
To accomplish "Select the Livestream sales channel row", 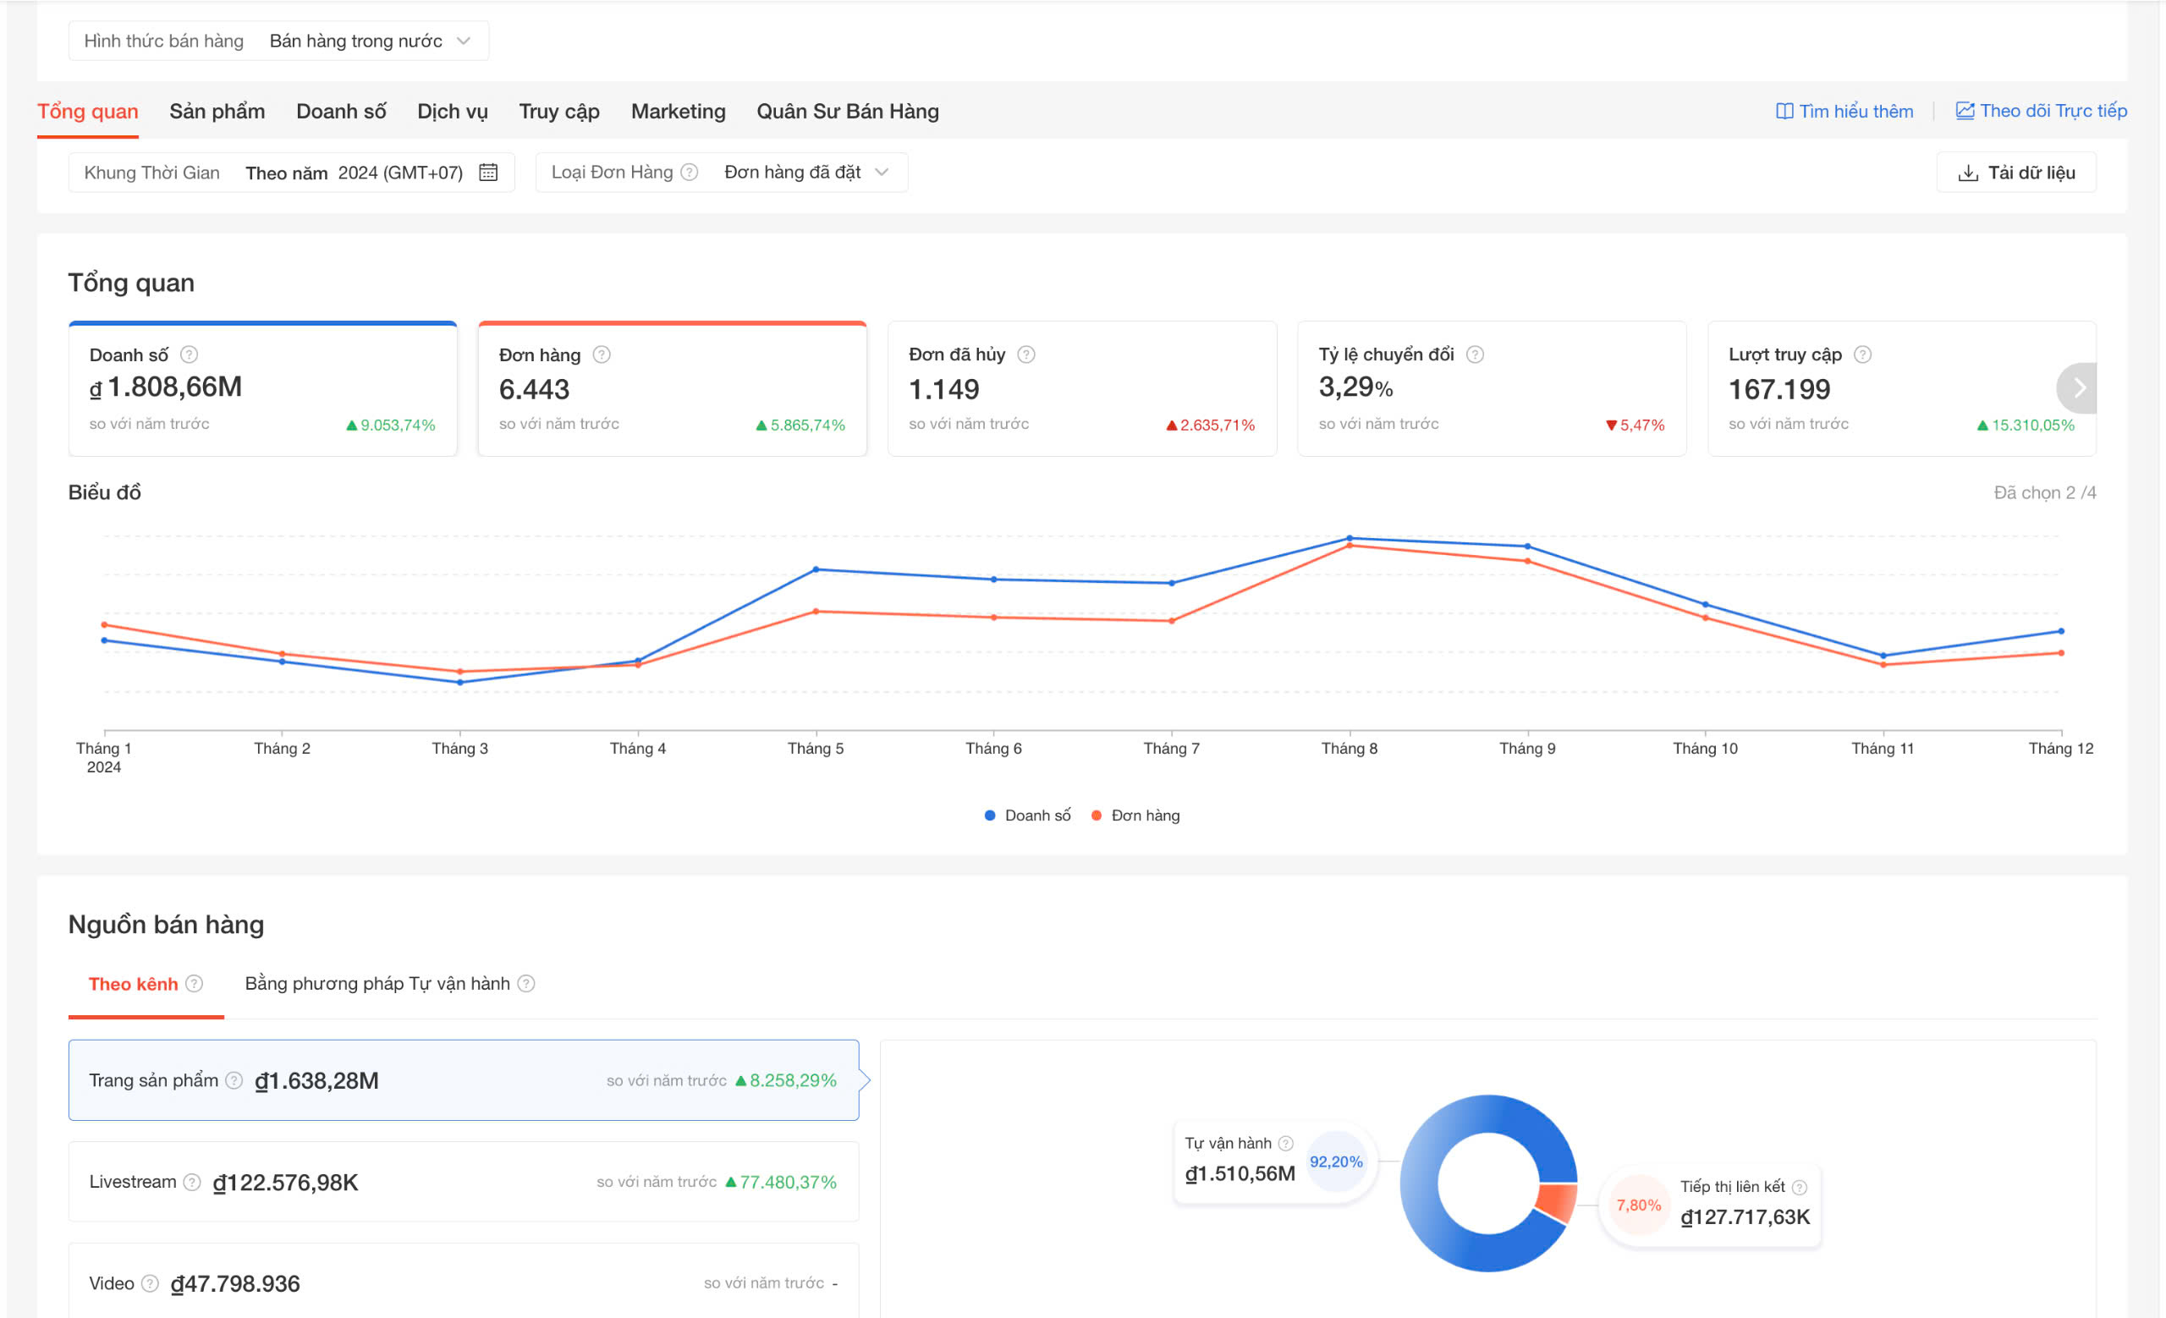I will coord(464,1182).
